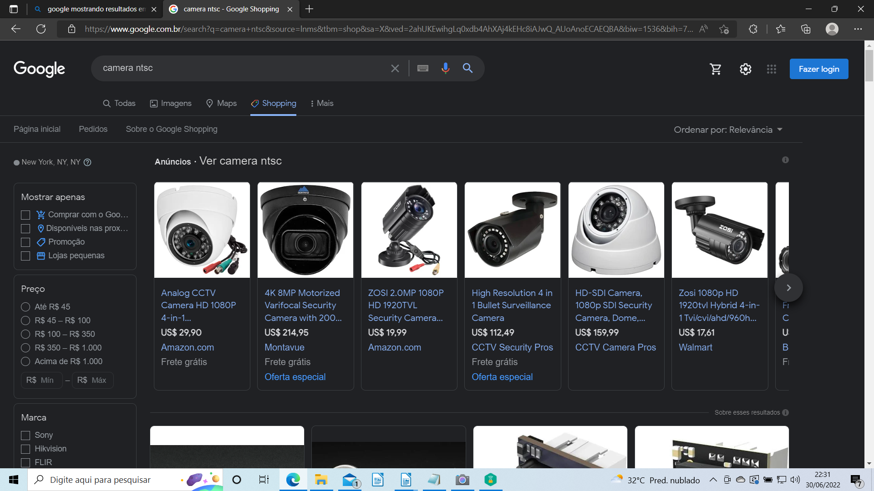Click the camera ntsc search field
The height and width of the screenshot is (491, 874).
coord(241,68)
